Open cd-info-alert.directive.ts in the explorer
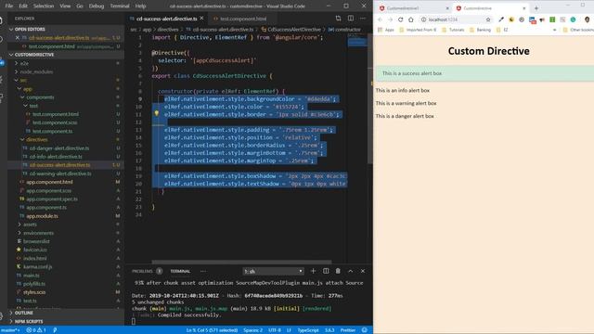 coord(56,157)
